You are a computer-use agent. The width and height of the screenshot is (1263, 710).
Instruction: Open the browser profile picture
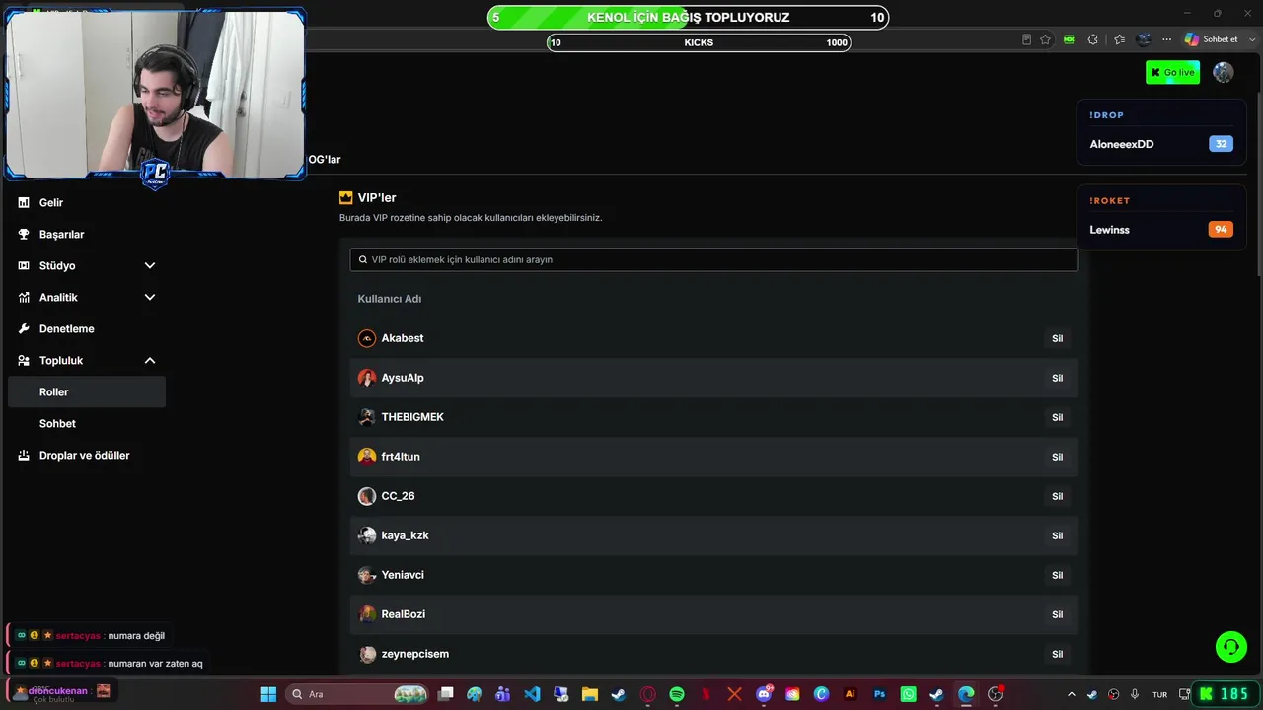click(x=1144, y=39)
